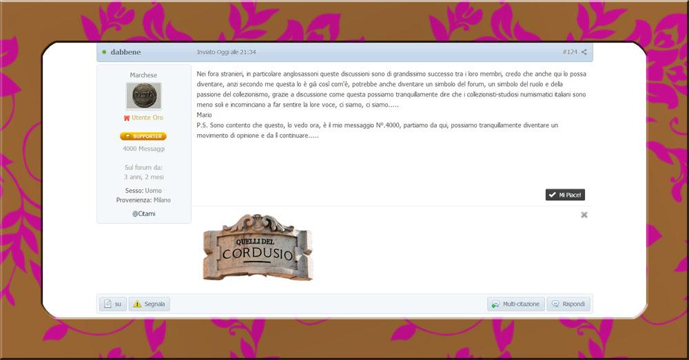Click the @Citami mention link
Viewport: 689px width, 360px height.
[143, 214]
